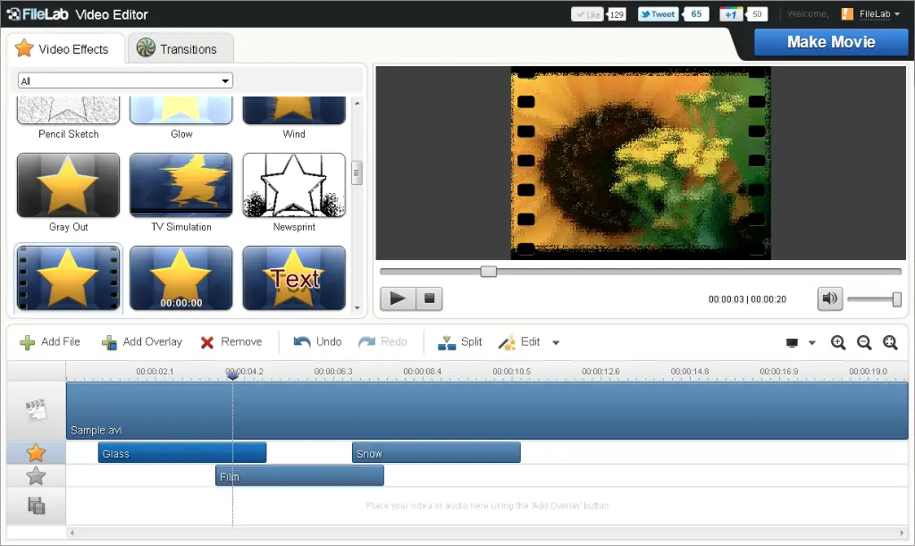Stop video playback

(x=429, y=298)
